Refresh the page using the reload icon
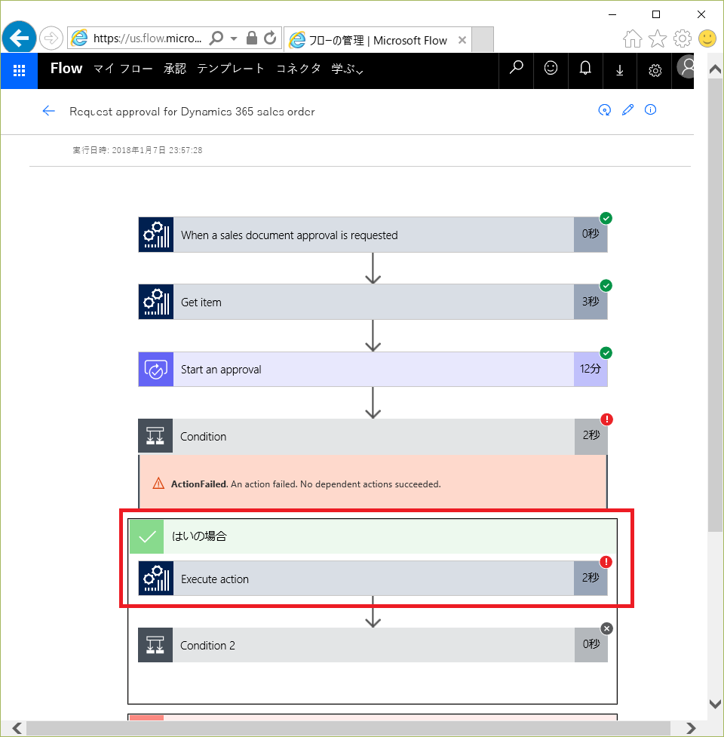724x737 pixels. (x=270, y=38)
